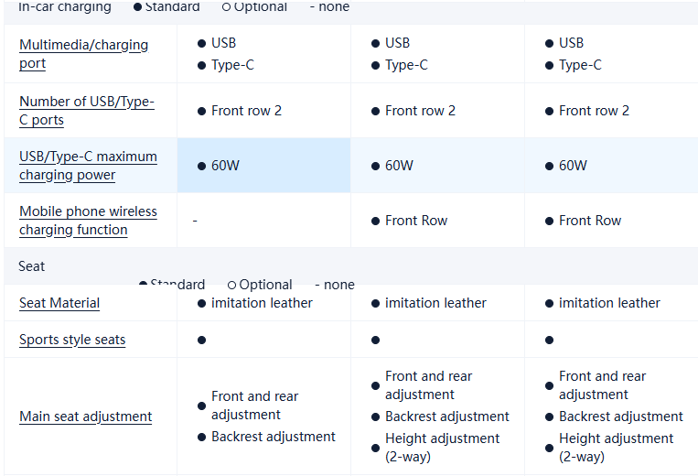Viewport: 698px width, 476px height.
Task: Open USB/Type-C maximum charging power link
Action: pos(88,166)
